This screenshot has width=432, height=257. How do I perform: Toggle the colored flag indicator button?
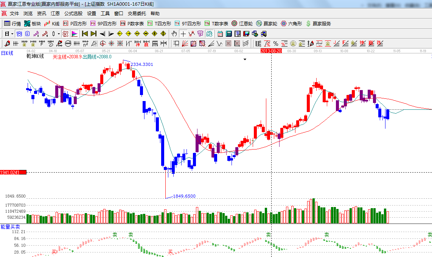[x=74, y=34]
